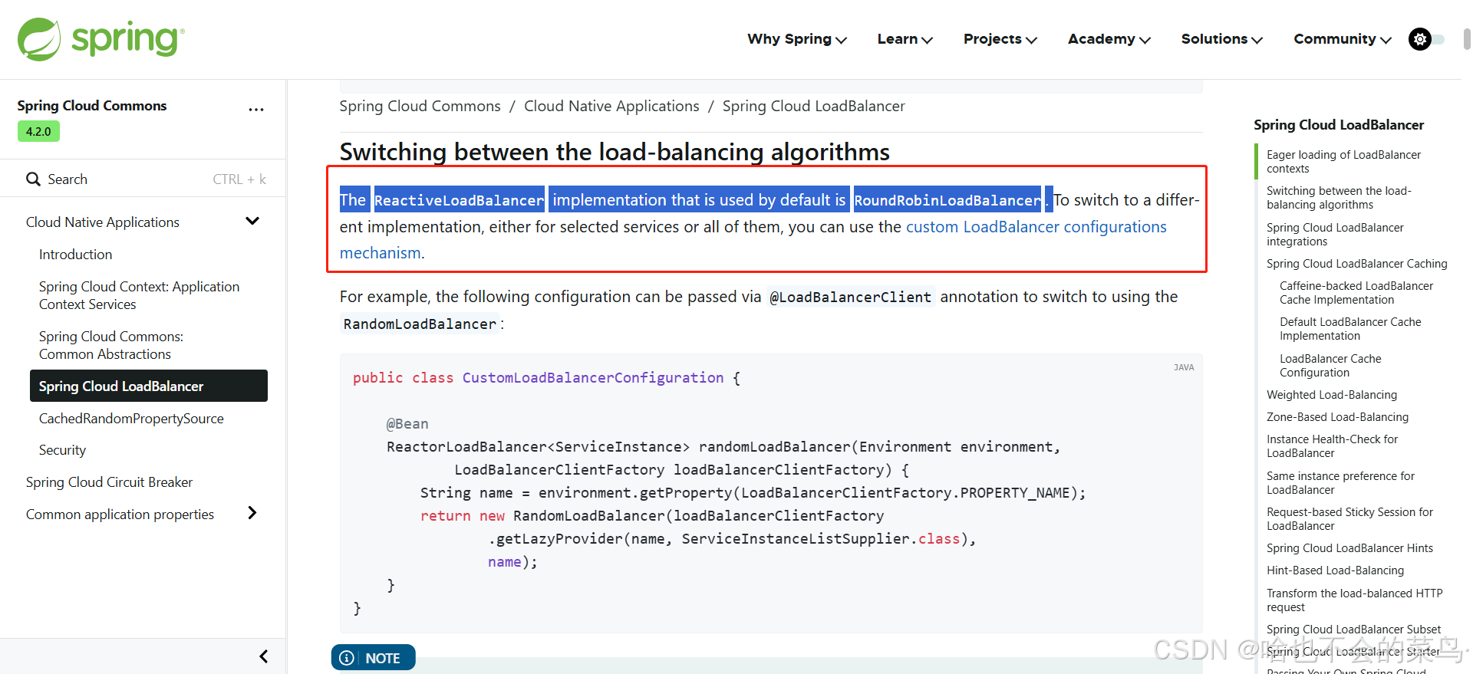Viewport: 1473px width, 674px height.
Task: Open the Why Spring menu
Action: click(797, 39)
